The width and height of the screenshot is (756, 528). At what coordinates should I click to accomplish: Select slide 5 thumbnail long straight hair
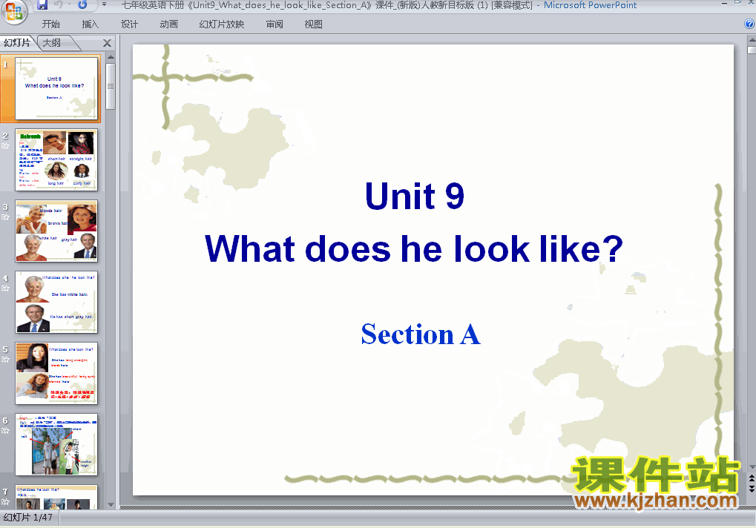56,373
